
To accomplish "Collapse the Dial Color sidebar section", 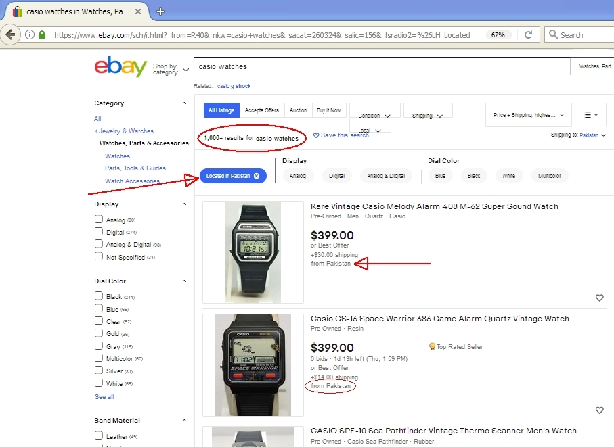I will click(x=184, y=281).
